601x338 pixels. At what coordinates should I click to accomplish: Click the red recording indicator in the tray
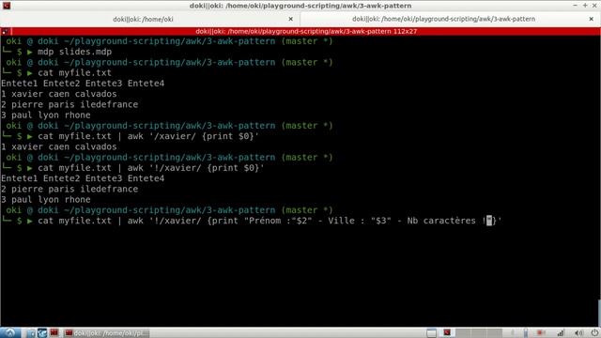point(541,332)
